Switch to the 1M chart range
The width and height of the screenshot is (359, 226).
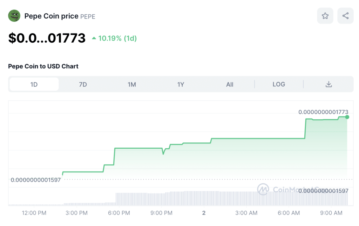(x=132, y=84)
